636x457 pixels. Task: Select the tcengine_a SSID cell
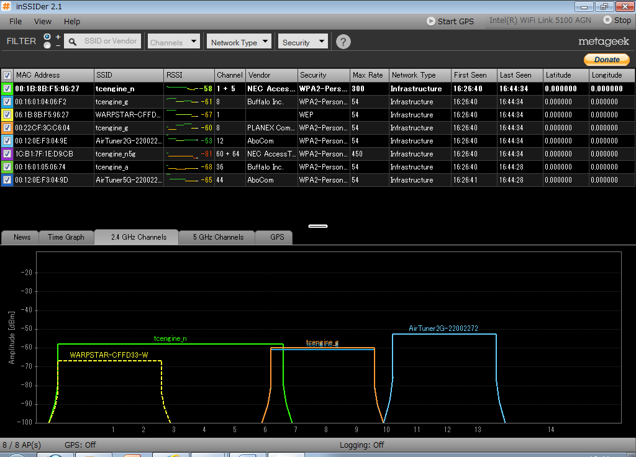click(x=129, y=166)
